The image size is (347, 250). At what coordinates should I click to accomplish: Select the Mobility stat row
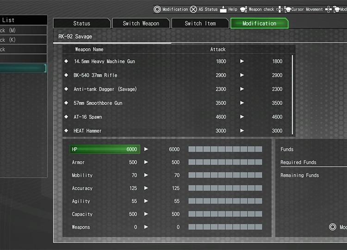[x=105, y=175]
